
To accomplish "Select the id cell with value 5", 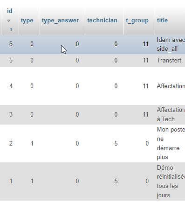I will [10, 61].
